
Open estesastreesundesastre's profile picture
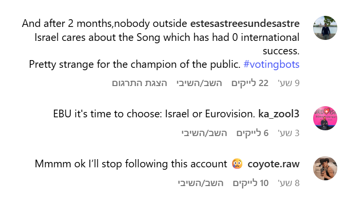point(325,27)
